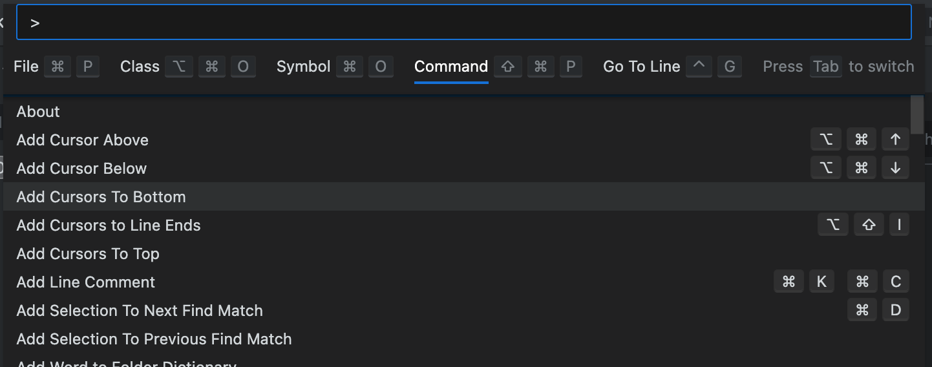Select Add Cursors To Bottom
932x367 pixels.
[x=463, y=197]
